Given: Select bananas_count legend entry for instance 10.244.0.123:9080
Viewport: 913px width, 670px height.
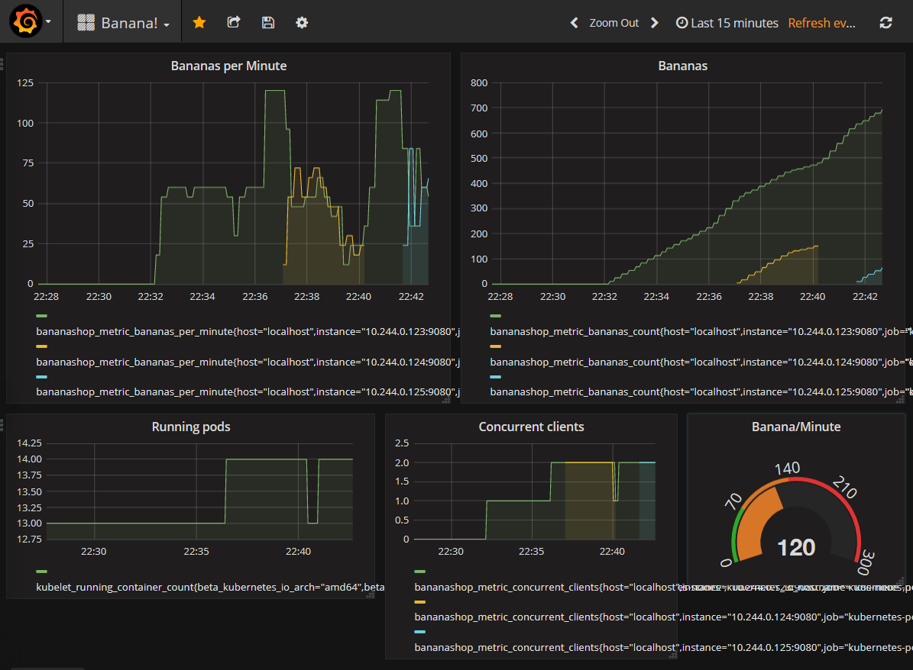Looking at the screenshot, I should [x=701, y=331].
